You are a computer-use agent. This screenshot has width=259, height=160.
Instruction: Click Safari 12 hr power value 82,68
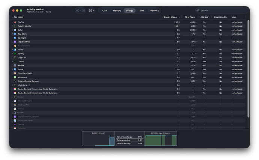click(193, 30)
